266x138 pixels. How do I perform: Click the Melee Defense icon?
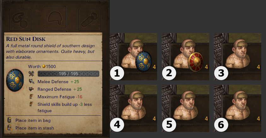(32, 82)
